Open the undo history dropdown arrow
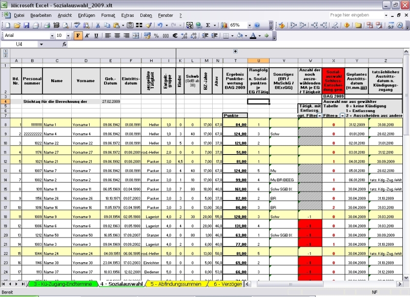Image resolution: width=410 pixels, height=297 pixels. coord(166,25)
